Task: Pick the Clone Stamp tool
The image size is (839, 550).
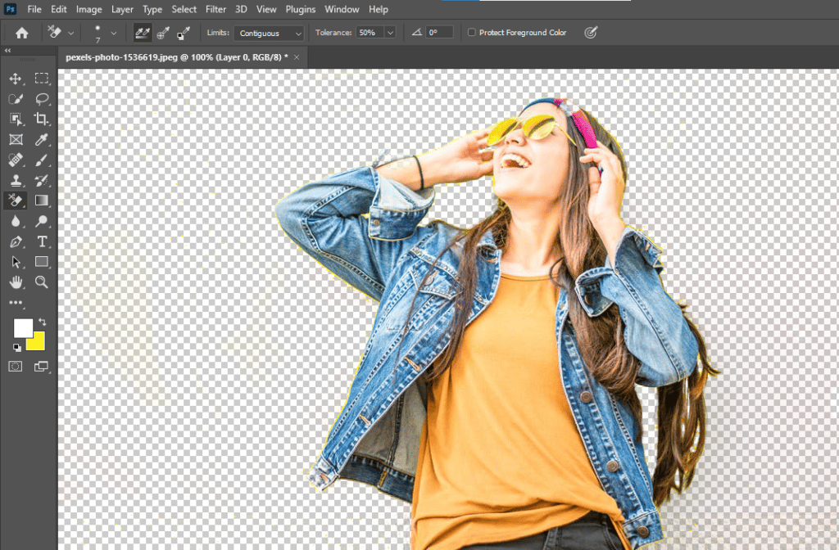Action: coord(16,181)
